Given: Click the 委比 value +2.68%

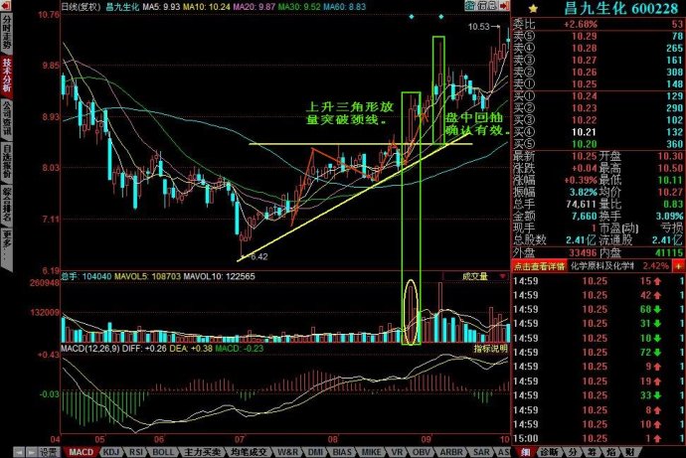Looking at the screenshot, I should (581, 24).
